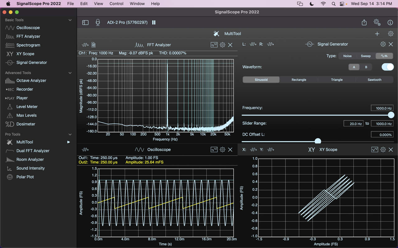The width and height of the screenshot is (398, 248).
Task: Click the DC Offset L value field
Action: coord(382,135)
